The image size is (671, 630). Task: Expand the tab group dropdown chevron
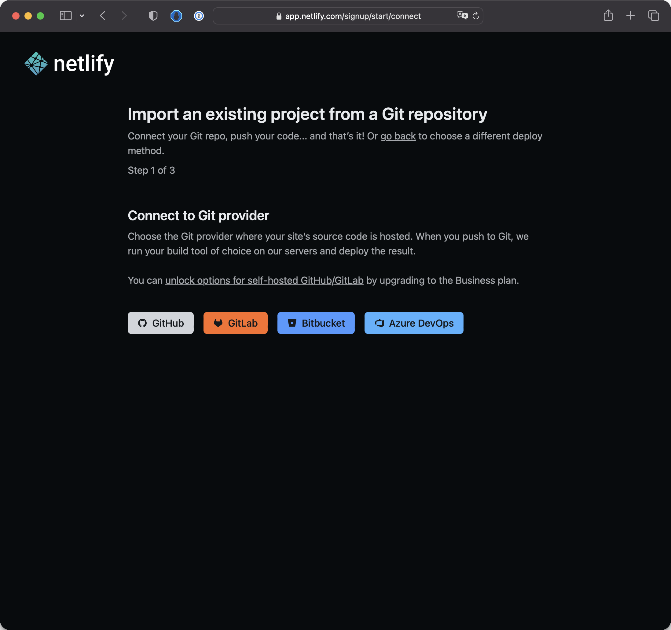click(x=82, y=16)
